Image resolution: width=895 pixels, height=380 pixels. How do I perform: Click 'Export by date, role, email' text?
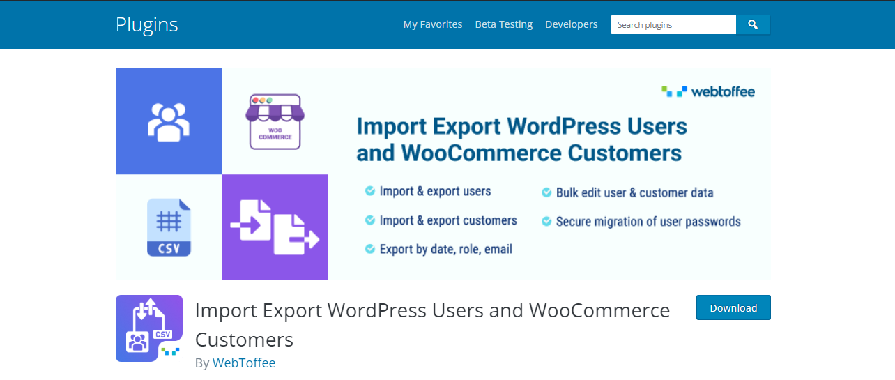pos(446,250)
